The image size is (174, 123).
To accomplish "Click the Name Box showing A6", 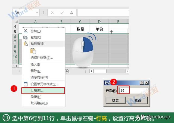I will coord(26,13).
